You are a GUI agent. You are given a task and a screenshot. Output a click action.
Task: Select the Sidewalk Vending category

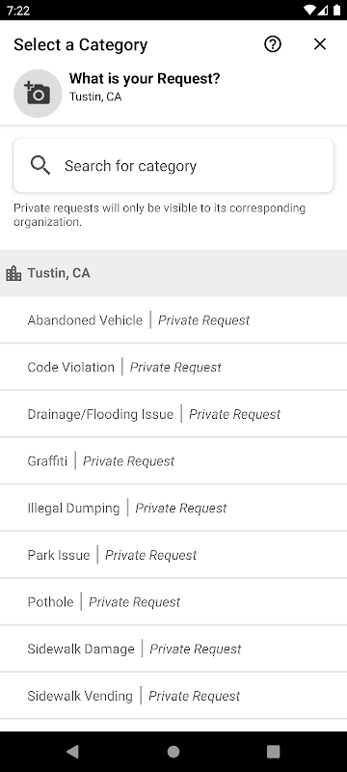tap(173, 696)
